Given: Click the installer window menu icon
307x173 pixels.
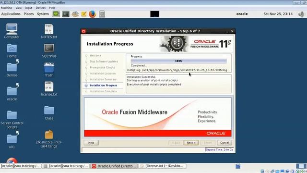Looking at the screenshot, I should pos(84,31).
